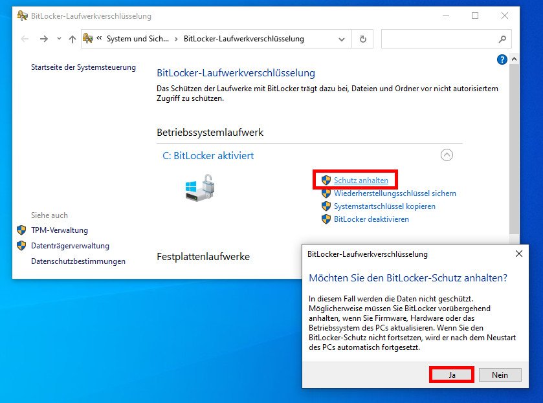Click the BitLocker-Laufwerkverschlüsselung breadcrumb
This screenshot has height=403, width=543.
point(244,39)
